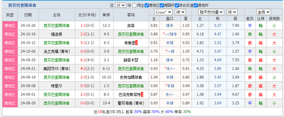
Task: Open the 终 dropdown next to 胜平负均值
Action: point(232,12)
